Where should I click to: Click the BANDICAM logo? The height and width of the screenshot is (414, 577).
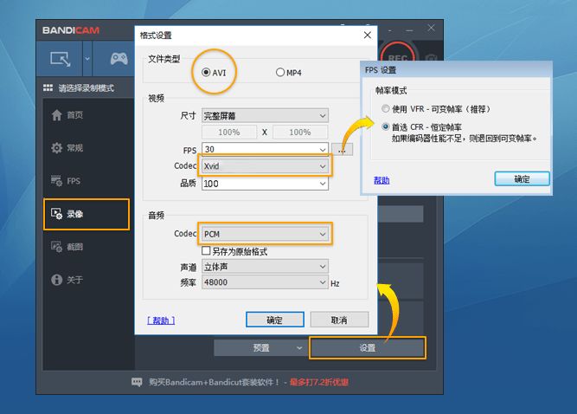71,30
